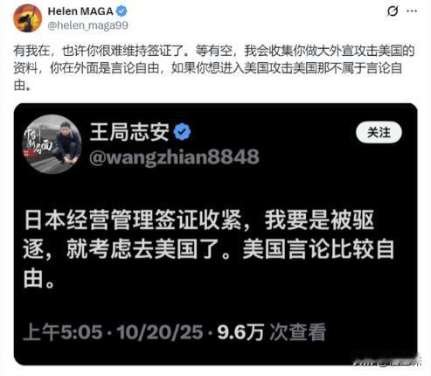Click the watermark in the image corner

tap(386, 362)
